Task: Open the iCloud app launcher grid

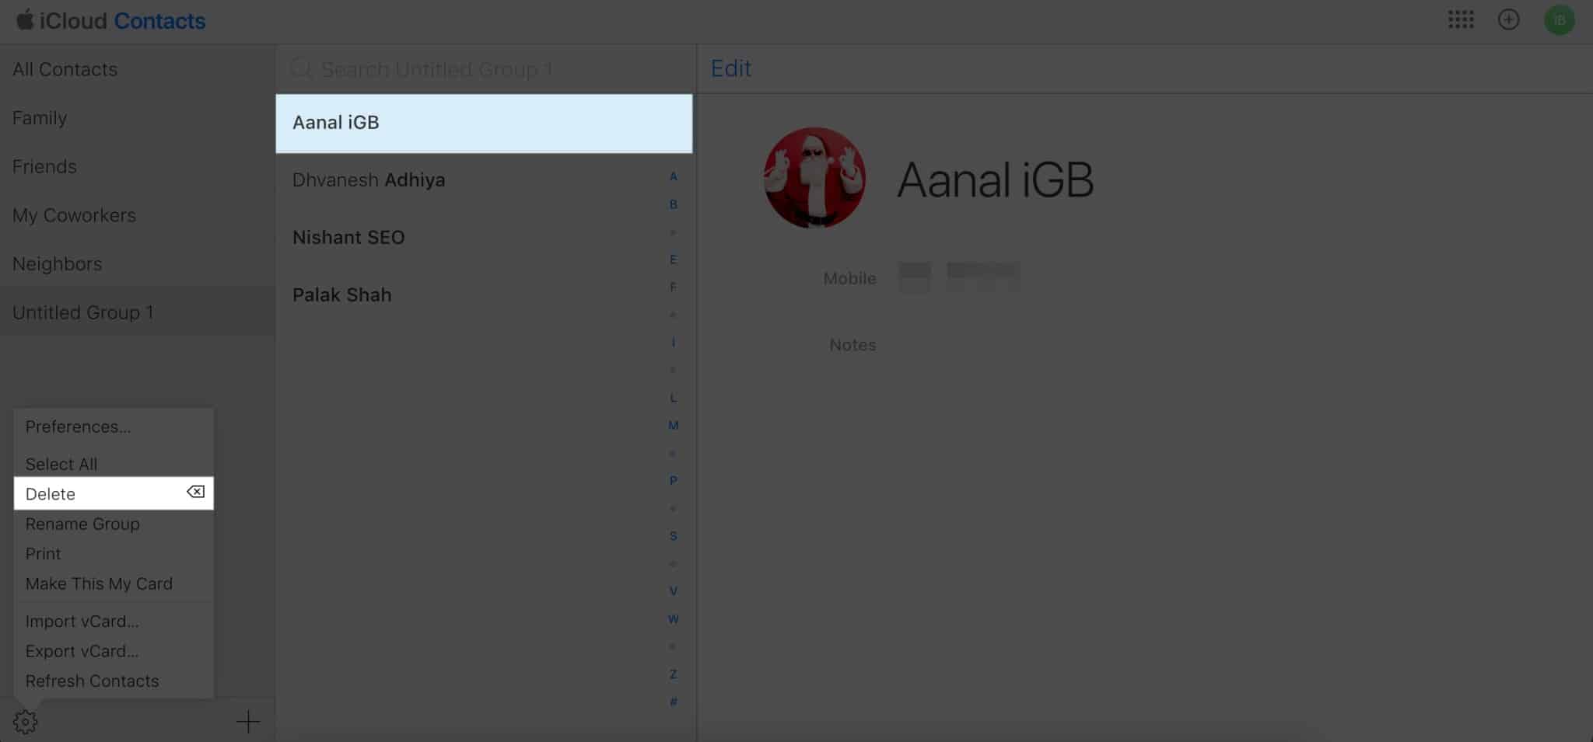Action: (1460, 20)
